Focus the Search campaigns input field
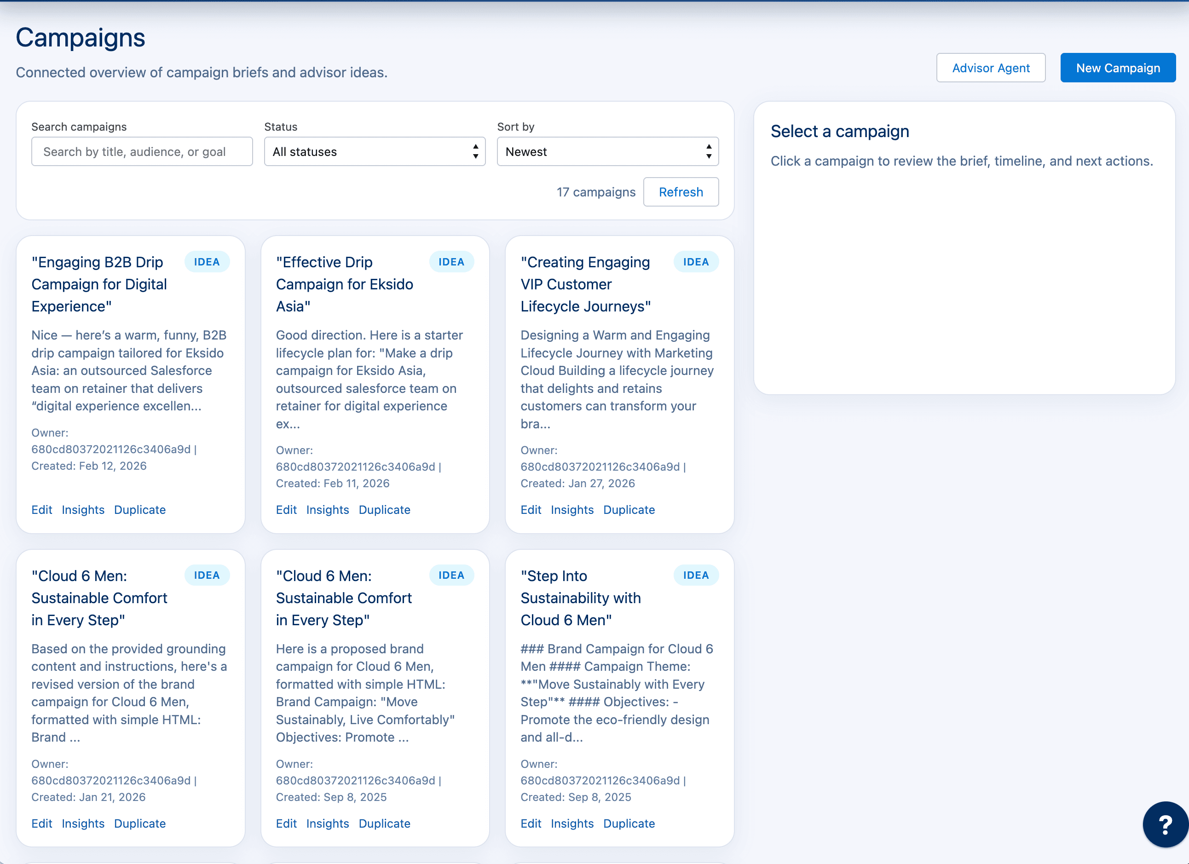The height and width of the screenshot is (864, 1189). [x=142, y=152]
